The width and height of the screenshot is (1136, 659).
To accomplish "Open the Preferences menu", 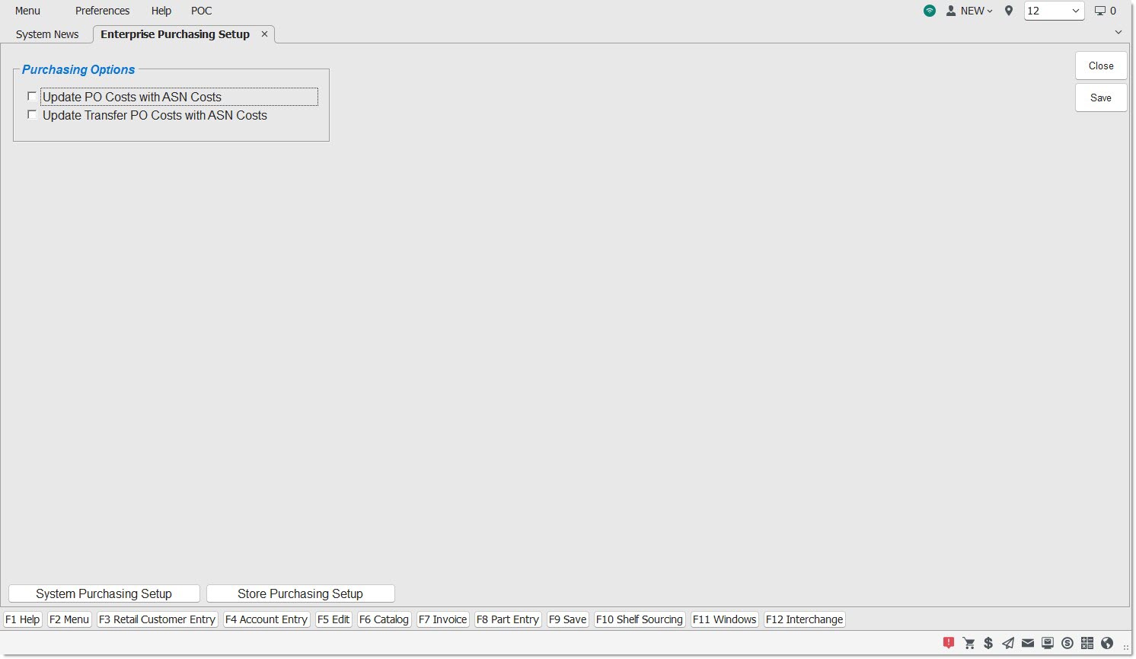I will [102, 11].
